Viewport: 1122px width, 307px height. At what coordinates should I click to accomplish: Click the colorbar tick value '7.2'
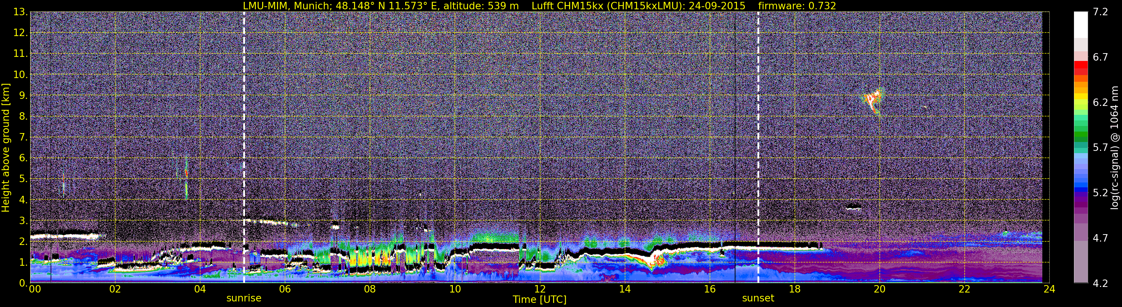[1100, 12]
